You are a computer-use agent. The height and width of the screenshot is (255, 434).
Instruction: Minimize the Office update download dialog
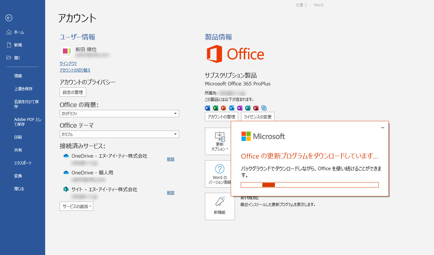[383, 128]
